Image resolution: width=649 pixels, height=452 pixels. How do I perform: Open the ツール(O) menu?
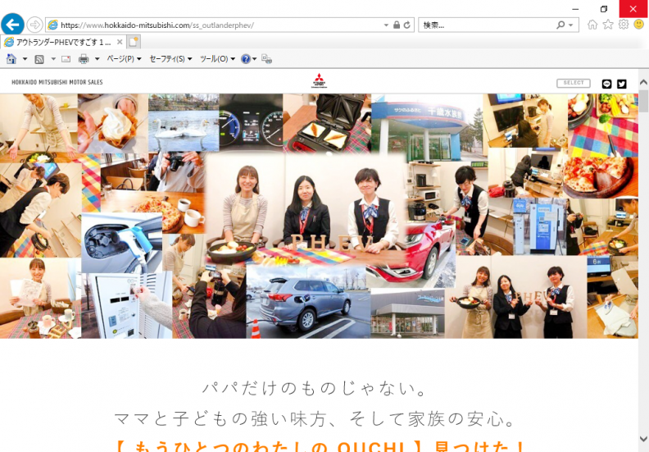point(217,59)
